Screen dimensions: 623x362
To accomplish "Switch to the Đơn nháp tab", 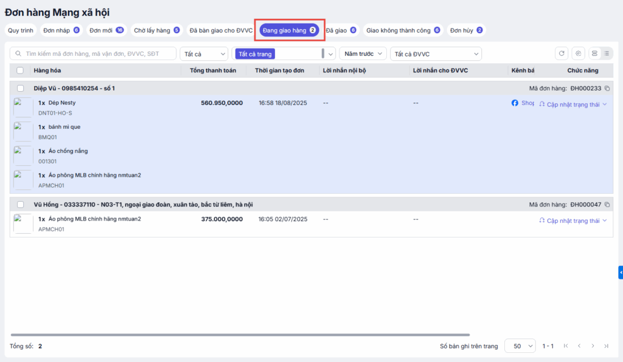I will (61, 30).
